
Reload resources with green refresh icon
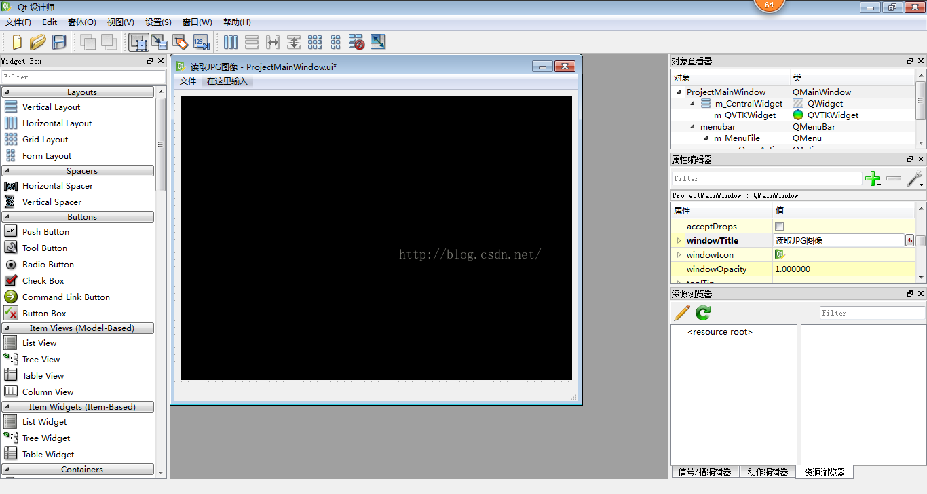coord(703,313)
